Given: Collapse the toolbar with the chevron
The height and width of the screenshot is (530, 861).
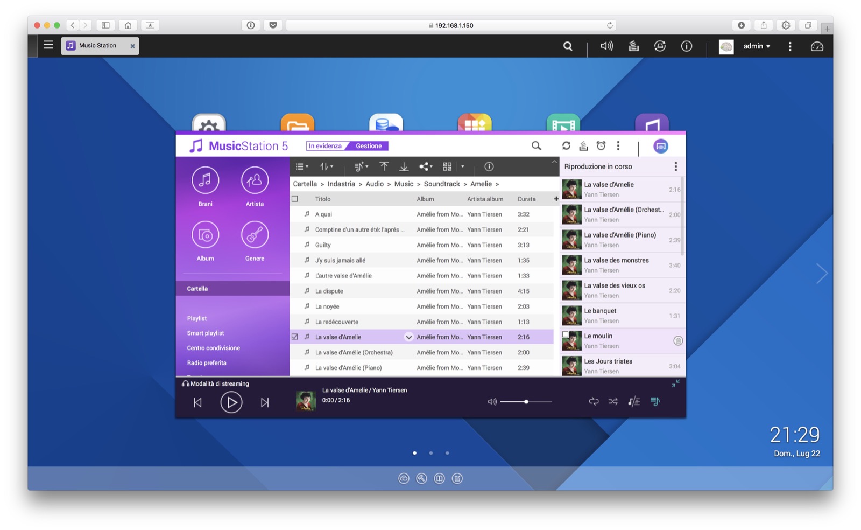Looking at the screenshot, I should pos(554,161).
